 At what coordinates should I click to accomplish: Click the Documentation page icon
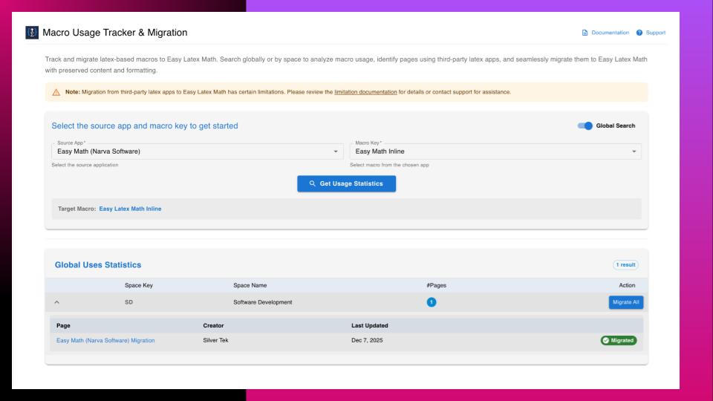point(585,33)
